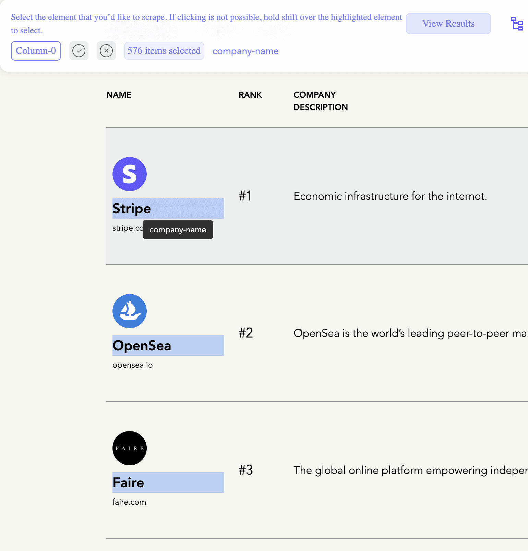Viewport: 528px width, 551px height.
Task: Open the opensea.io link
Action: [x=133, y=365]
